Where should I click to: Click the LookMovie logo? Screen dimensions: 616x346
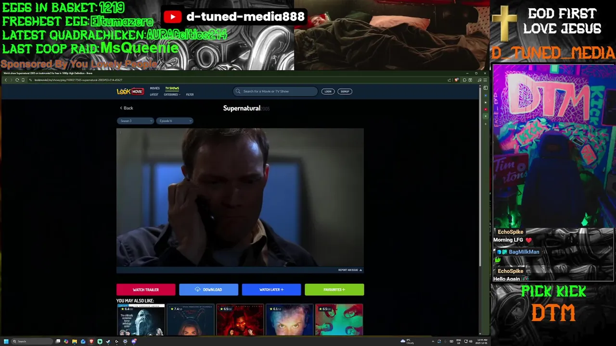pos(130,91)
